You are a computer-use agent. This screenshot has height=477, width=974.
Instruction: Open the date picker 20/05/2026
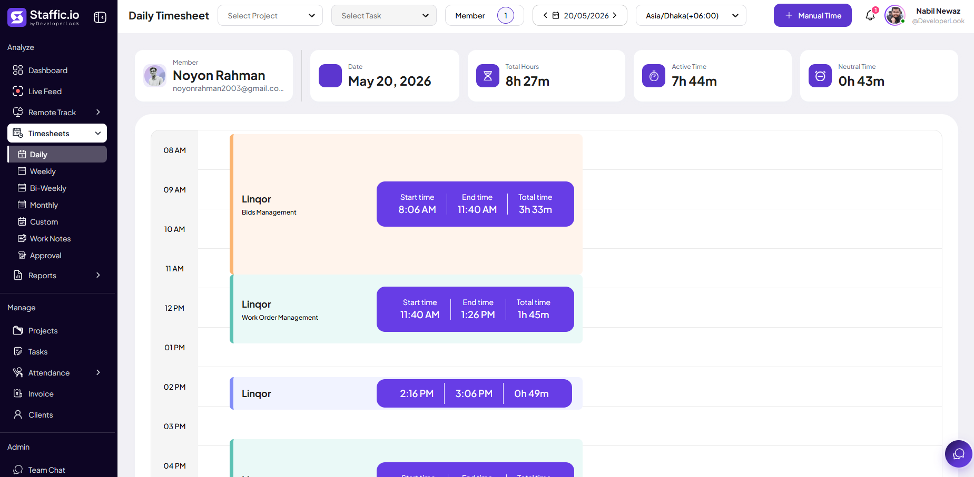580,15
